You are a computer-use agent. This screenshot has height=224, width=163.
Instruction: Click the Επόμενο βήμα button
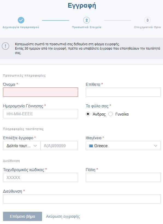click(22, 216)
